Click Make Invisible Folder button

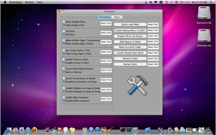[x=130, y=47]
